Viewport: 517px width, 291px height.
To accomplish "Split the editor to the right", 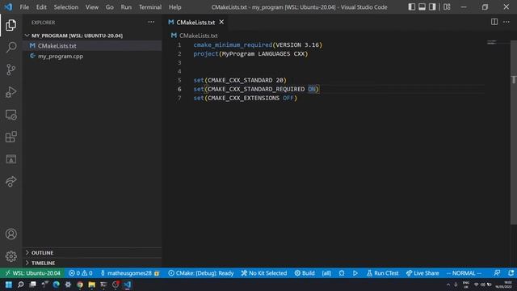I will click(494, 22).
